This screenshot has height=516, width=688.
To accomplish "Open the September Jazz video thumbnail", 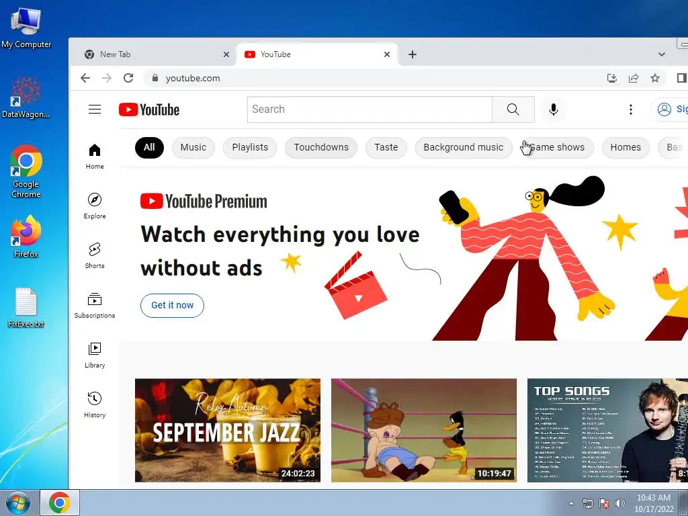I will coord(228,430).
